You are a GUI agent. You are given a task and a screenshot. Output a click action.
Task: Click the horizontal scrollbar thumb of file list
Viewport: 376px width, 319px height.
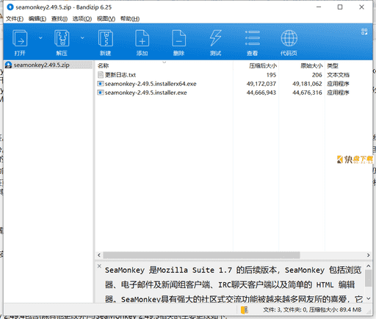click(201, 255)
